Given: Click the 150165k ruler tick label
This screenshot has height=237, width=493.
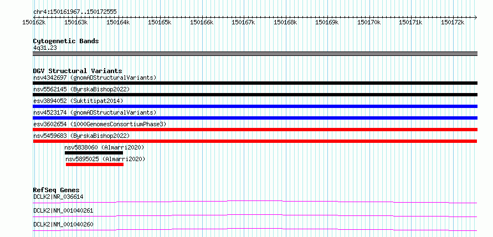Looking at the screenshot, I should (160, 23).
